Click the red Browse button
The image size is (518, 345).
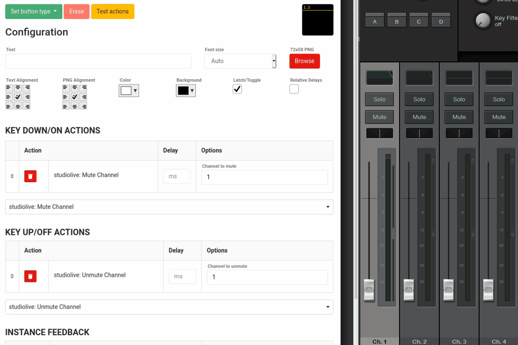[x=305, y=61]
